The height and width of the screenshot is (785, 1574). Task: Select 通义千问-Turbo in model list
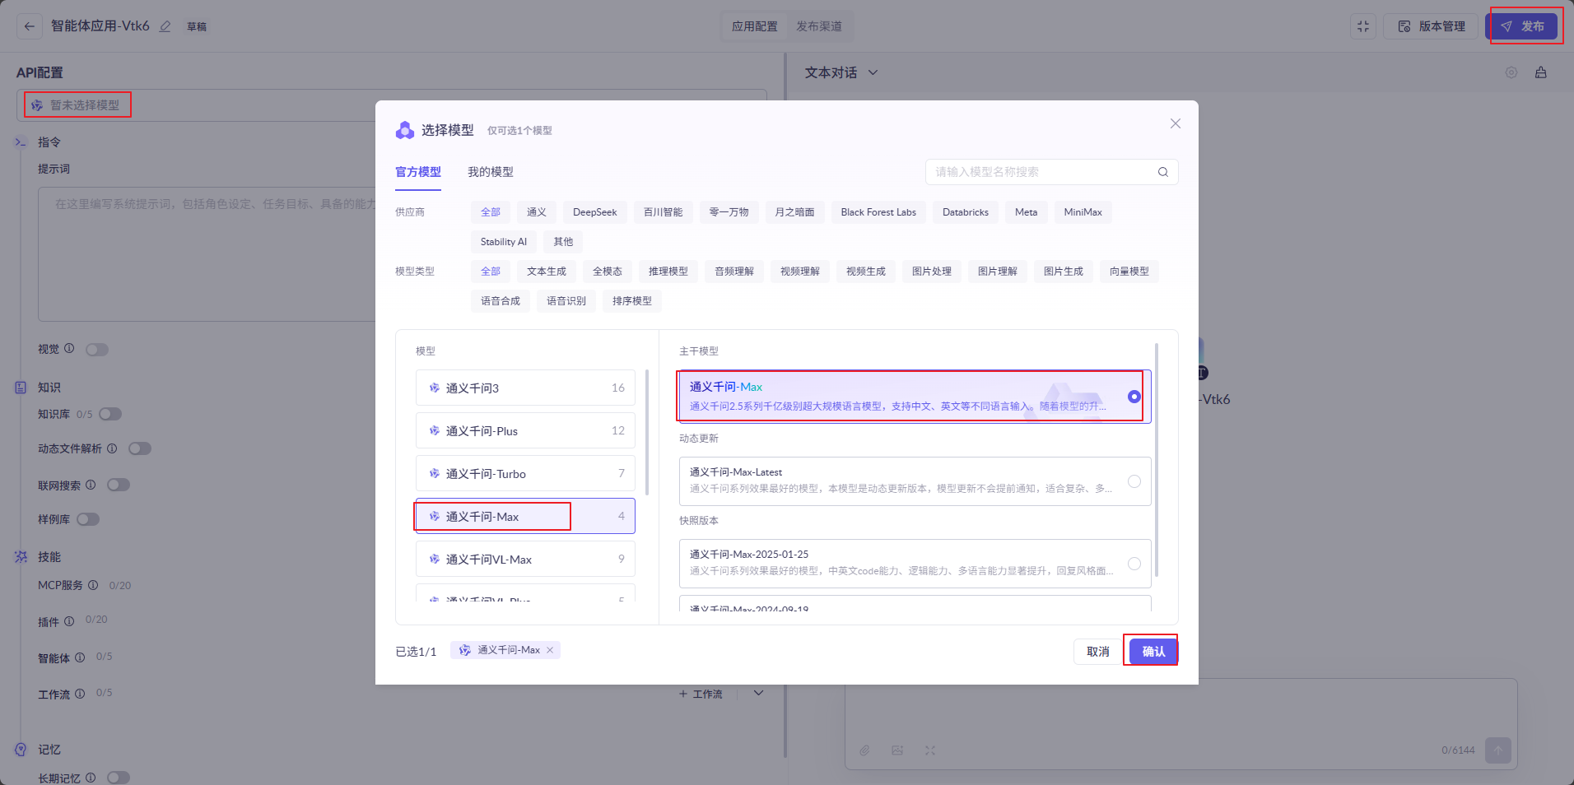click(x=525, y=473)
